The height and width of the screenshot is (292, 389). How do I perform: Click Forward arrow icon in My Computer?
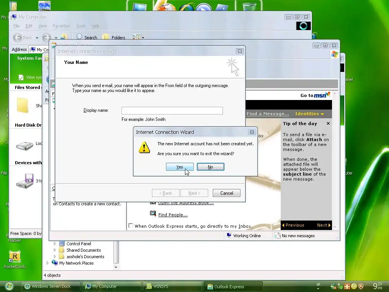(46, 38)
